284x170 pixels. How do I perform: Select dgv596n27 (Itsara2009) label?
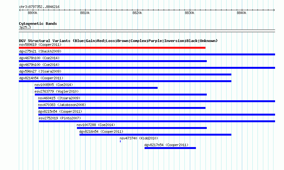[x=40, y=71]
